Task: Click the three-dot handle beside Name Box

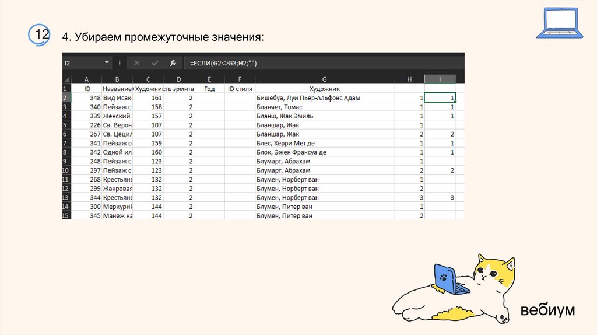Action: 120,63
